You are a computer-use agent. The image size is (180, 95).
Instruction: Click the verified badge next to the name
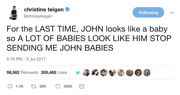click(67, 9)
